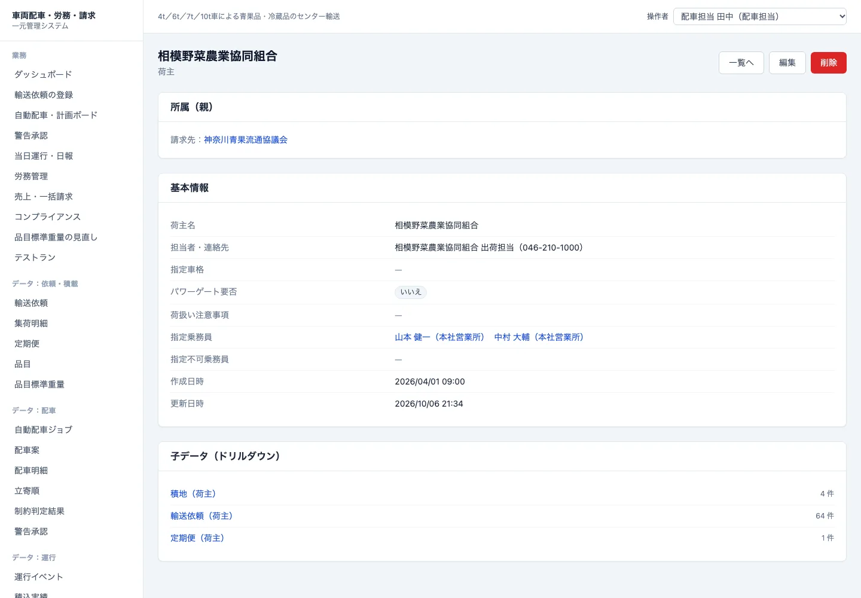Select 配車案 in sidebar
Viewport: 861px width, 598px height.
pos(27,450)
